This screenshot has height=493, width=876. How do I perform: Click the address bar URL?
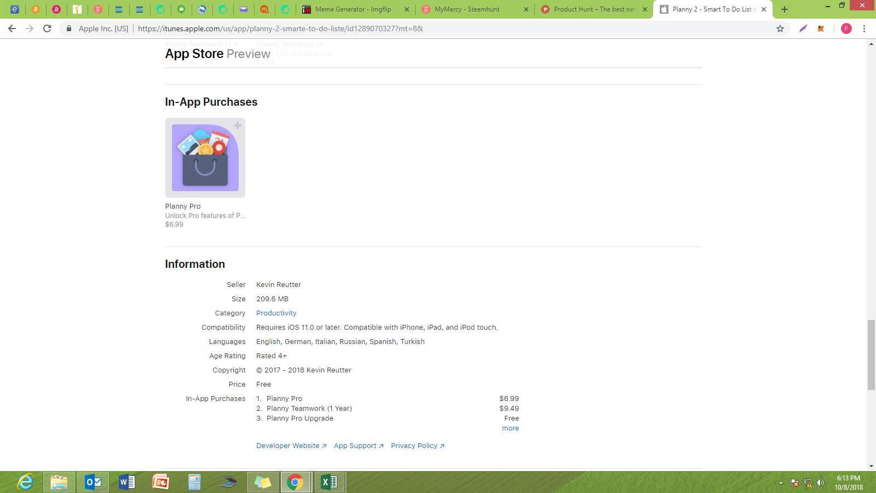coord(280,28)
